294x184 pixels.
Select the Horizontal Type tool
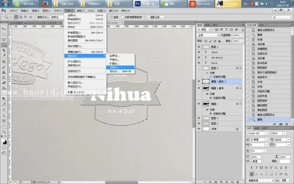coord(4,110)
